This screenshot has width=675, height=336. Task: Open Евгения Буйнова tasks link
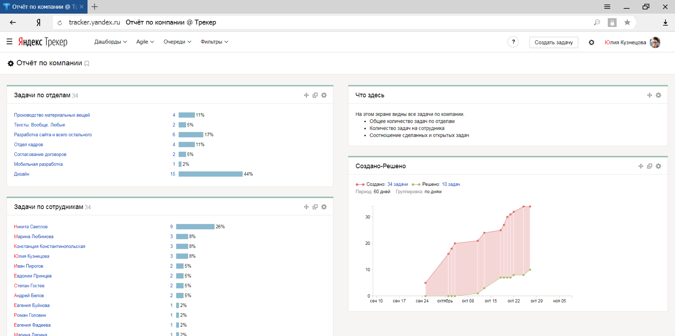[32, 306]
